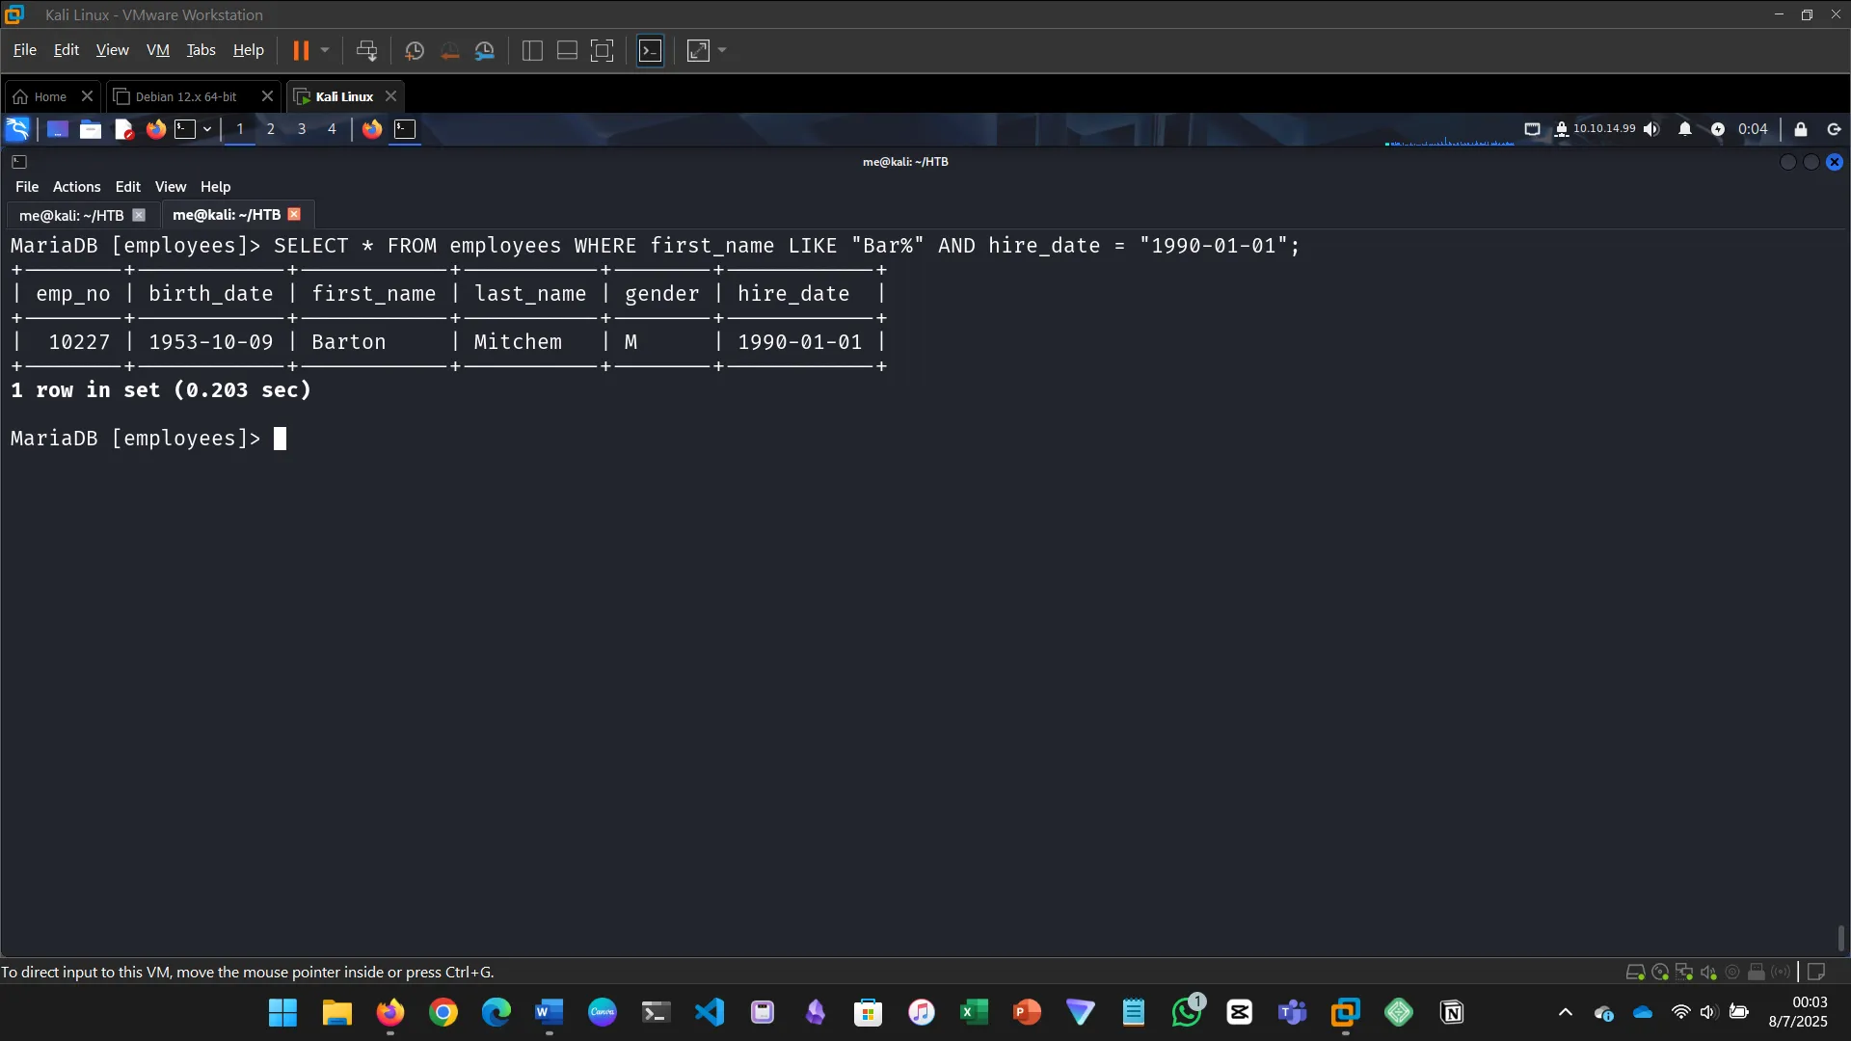Open the snapshot manager icon

tap(485, 50)
